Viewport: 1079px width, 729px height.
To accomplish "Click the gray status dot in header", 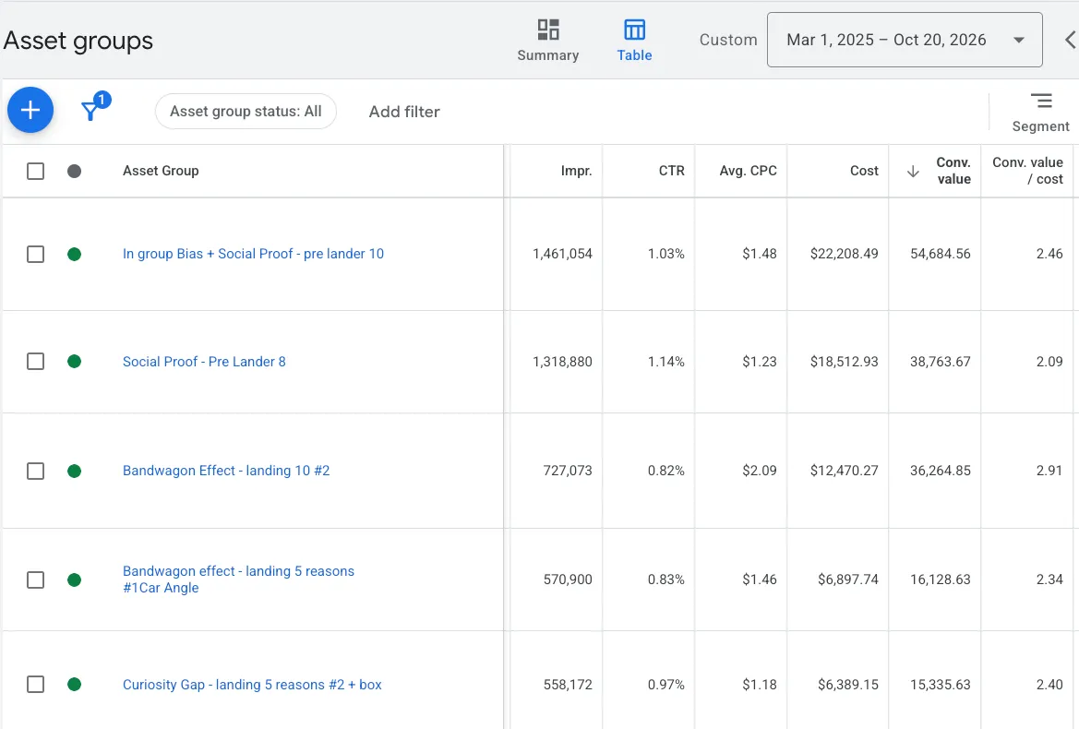I will [x=75, y=171].
